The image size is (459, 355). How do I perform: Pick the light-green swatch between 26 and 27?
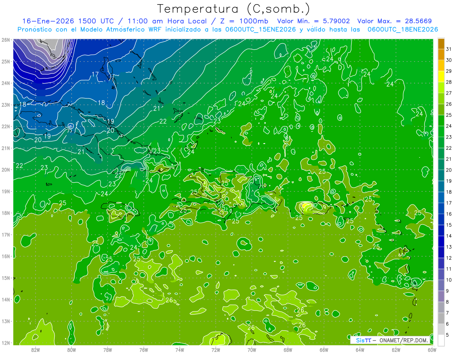(x=441, y=98)
